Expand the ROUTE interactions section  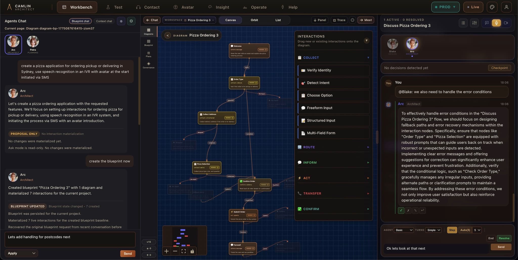coord(333,147)
